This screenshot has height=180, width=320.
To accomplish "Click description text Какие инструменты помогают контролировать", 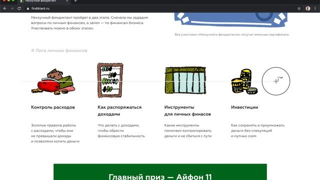I will [188, 130].
